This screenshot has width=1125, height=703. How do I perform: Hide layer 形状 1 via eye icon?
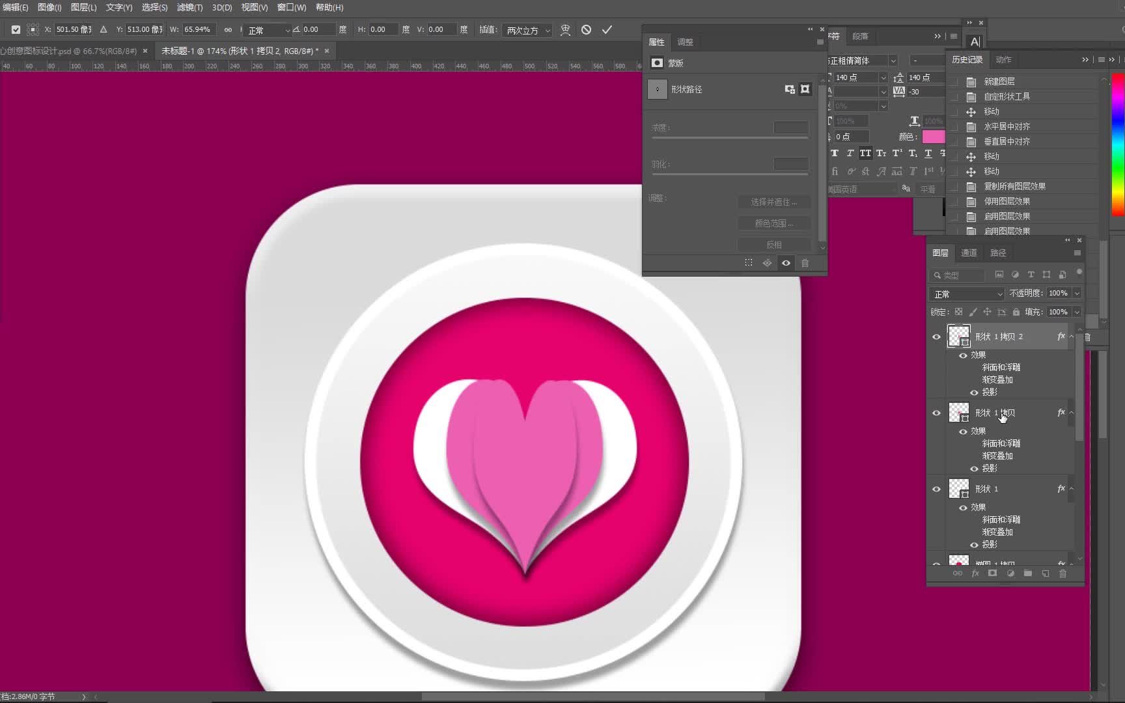(936, 489)
